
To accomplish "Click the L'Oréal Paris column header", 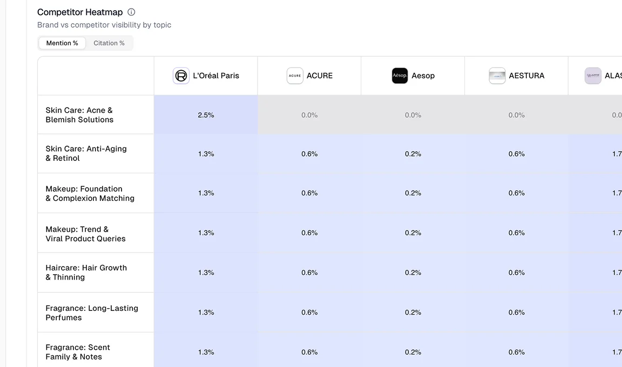I will [206, 76].
